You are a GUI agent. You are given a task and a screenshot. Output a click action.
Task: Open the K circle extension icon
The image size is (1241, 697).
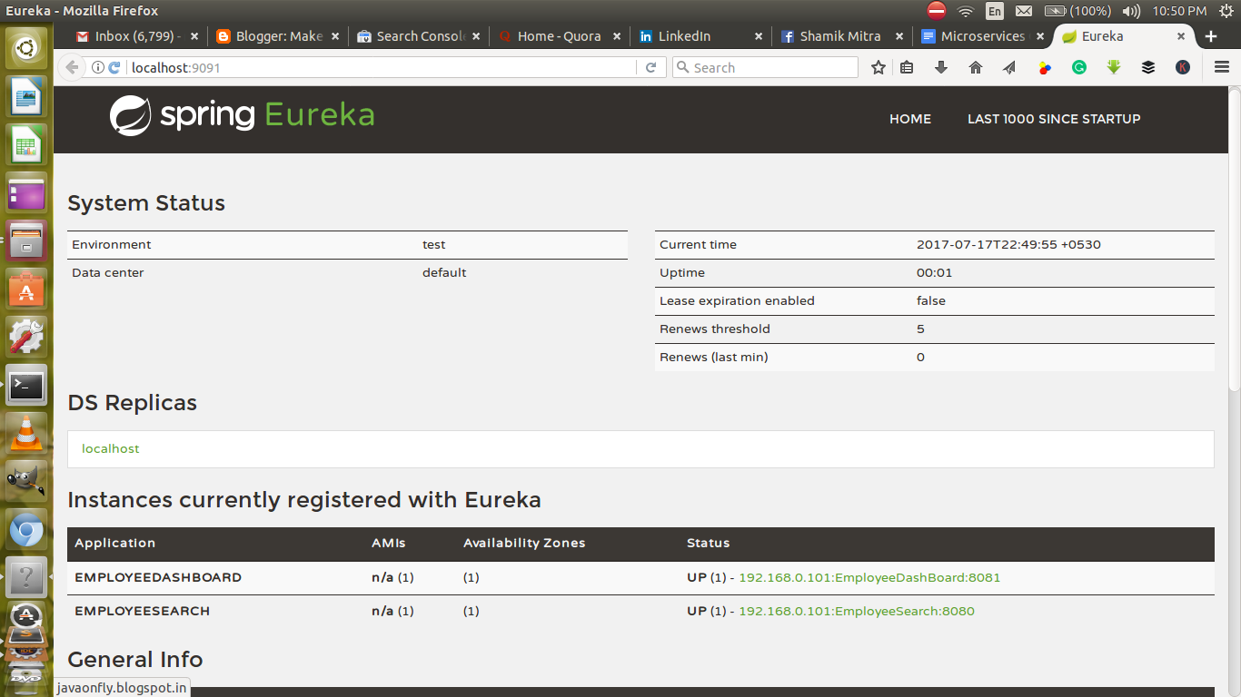tap(1183, 67)
